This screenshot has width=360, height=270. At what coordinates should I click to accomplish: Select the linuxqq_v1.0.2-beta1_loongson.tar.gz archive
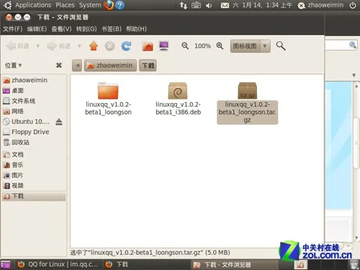pos(248,103)
